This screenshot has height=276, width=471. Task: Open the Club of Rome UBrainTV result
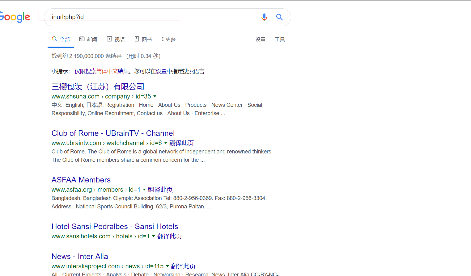(x=113, y=133)
